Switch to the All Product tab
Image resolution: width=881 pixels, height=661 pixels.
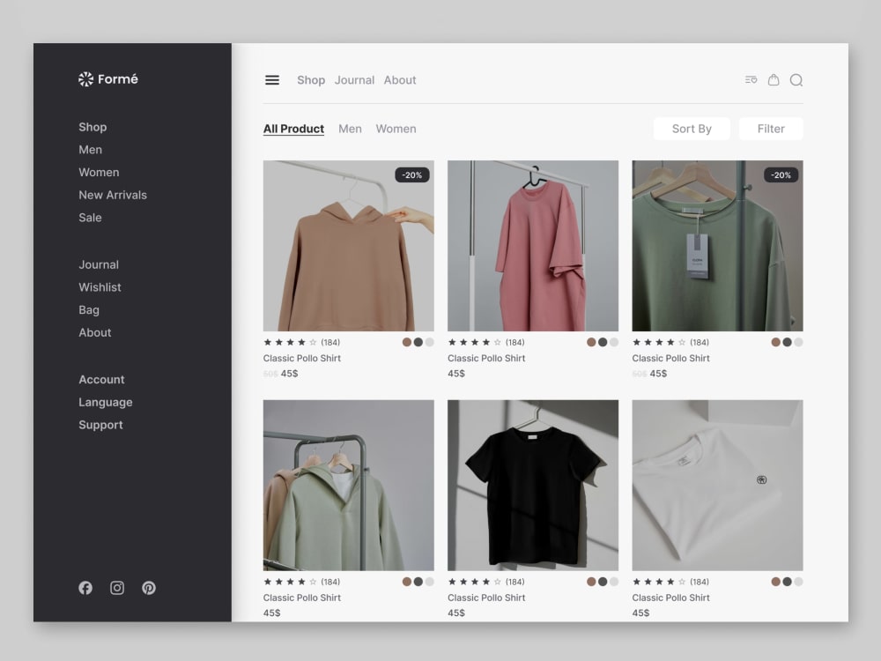(x=294, y=129)
